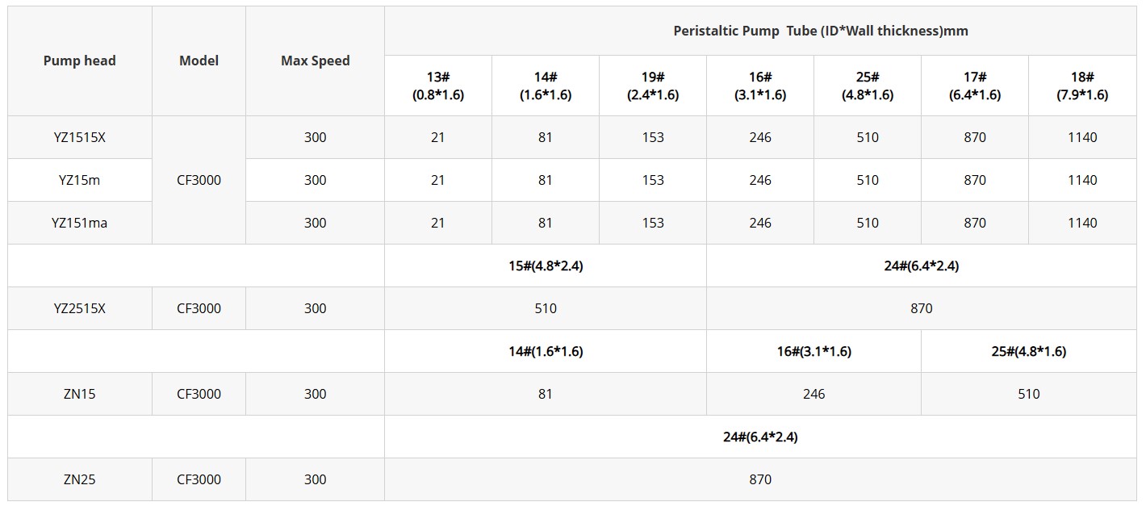1146x506 pixels.
Task: Click the YZ1515X pump head cell
Action: (79, 137)
